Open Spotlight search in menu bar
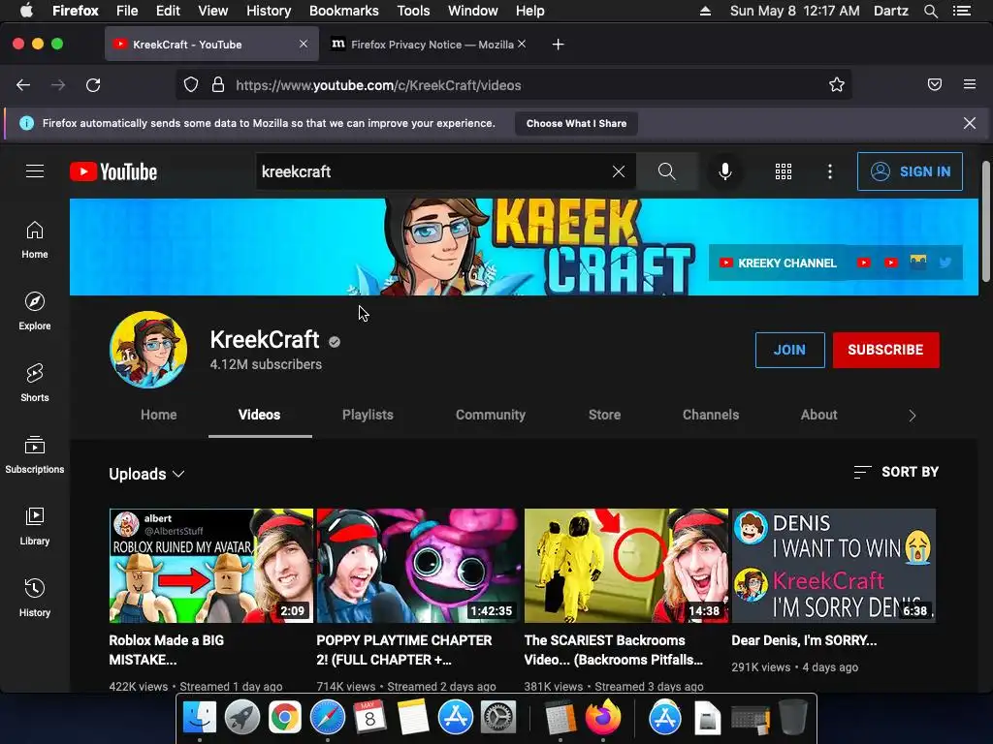 pyautogui.click(x=930, y=11)
